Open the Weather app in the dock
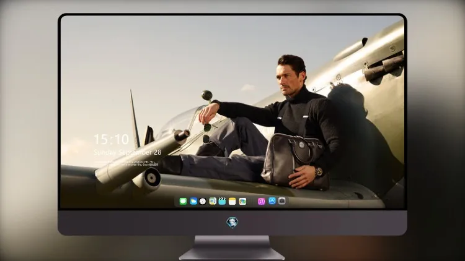Viewport: 465px width, 261px height. tap(193, 202)
